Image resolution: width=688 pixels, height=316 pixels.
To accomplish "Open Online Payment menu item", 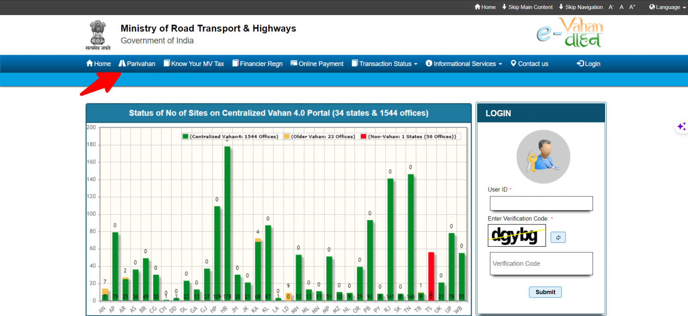I will pos(317,64).
